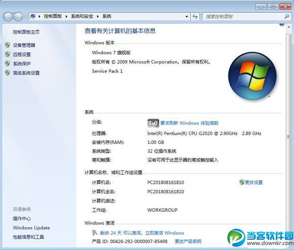Minimize the System window
This screenshot has width=294, height=250.
[x=261, y=7]
